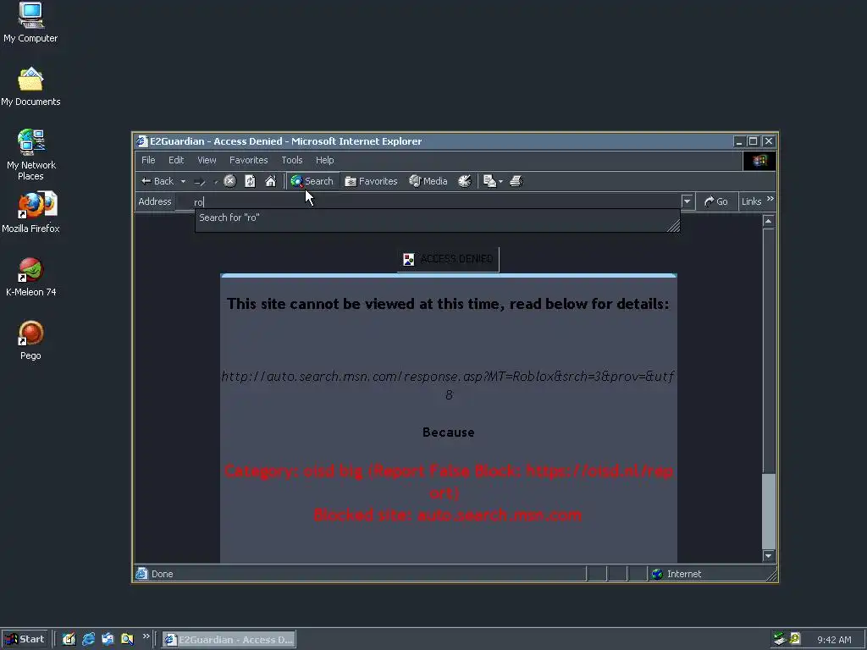
Task: Click the 9:42 AM taskbar clock
Action: coord(834,640)
